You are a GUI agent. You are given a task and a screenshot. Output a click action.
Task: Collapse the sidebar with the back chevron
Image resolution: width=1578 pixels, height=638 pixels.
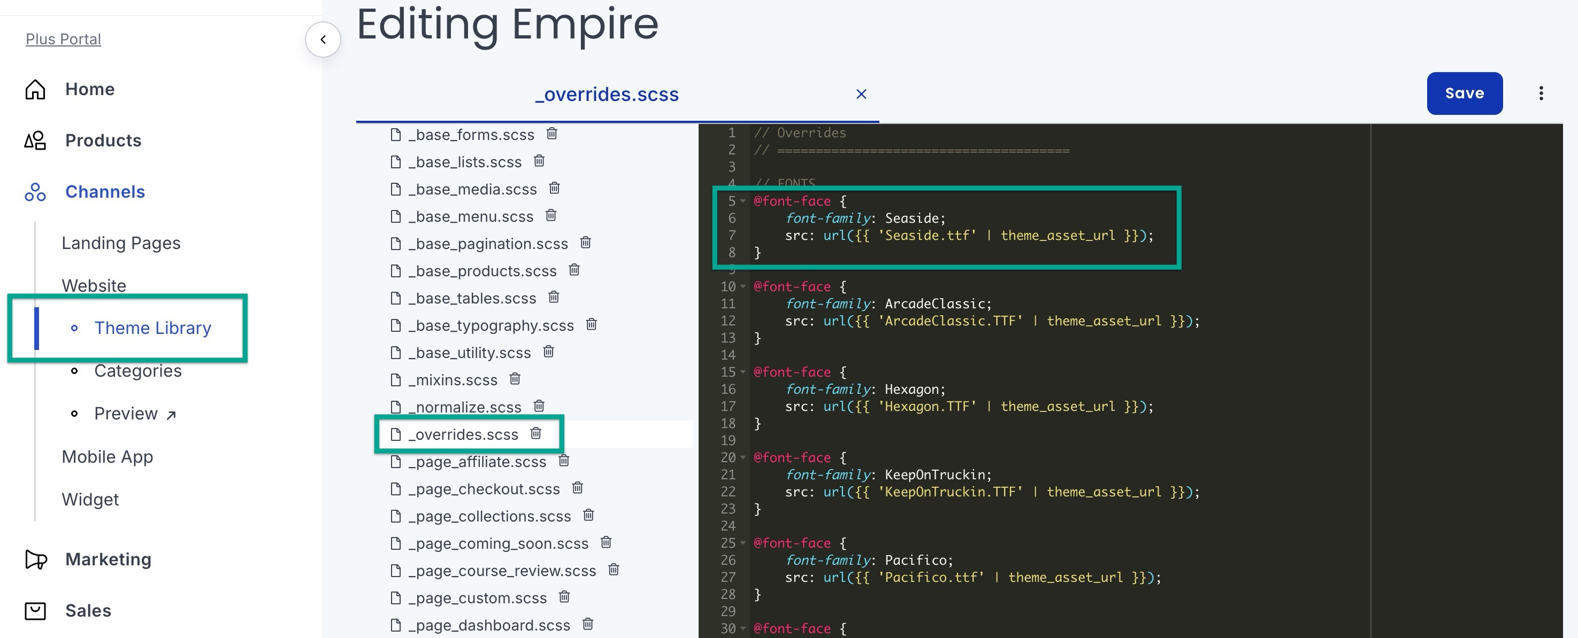[323, 39]
